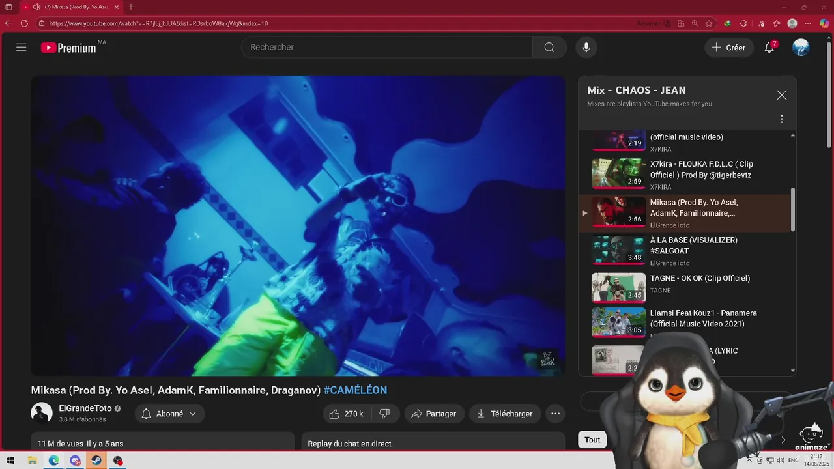Open favorites list icon
The image size is (834, 469).
coord(777,23)
